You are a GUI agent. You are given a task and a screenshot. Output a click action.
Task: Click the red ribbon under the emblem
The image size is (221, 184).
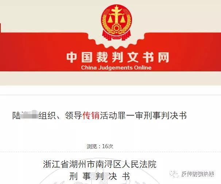point(116,36)
